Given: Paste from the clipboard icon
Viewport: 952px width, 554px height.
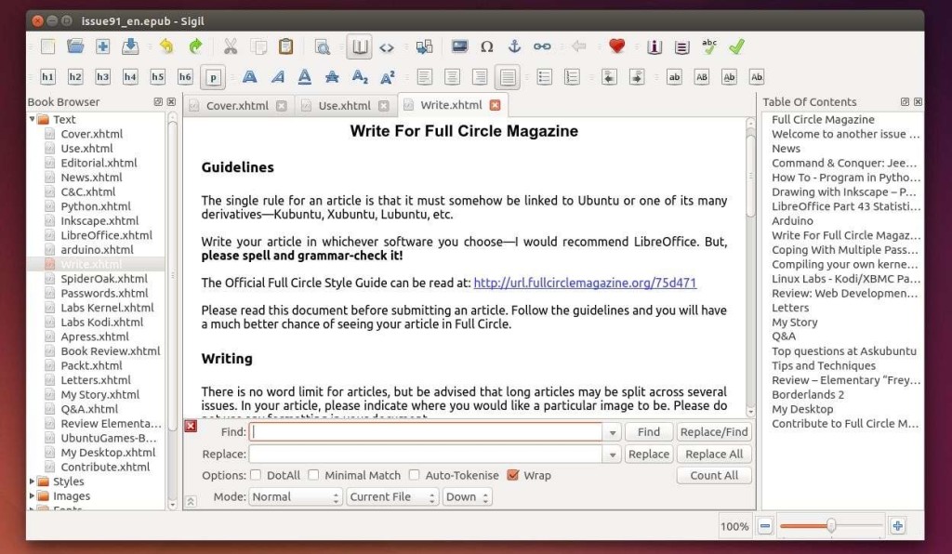Looking at the screenshot, I should pos(285,46).
